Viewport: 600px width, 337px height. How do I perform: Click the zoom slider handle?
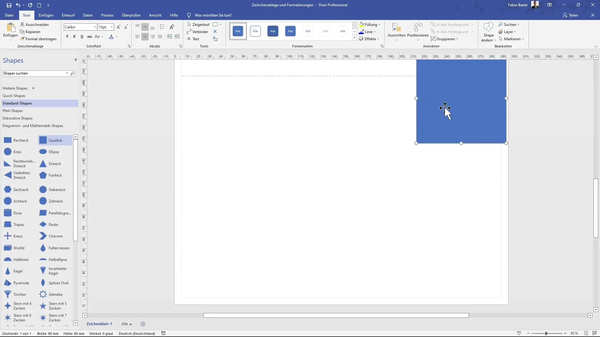(546, 333)
